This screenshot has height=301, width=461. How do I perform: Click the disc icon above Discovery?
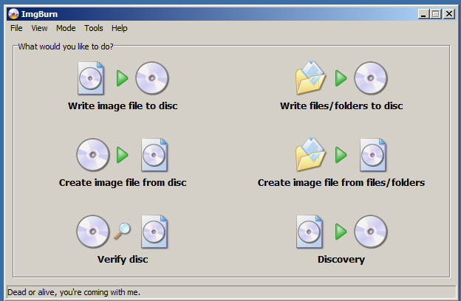371,232
